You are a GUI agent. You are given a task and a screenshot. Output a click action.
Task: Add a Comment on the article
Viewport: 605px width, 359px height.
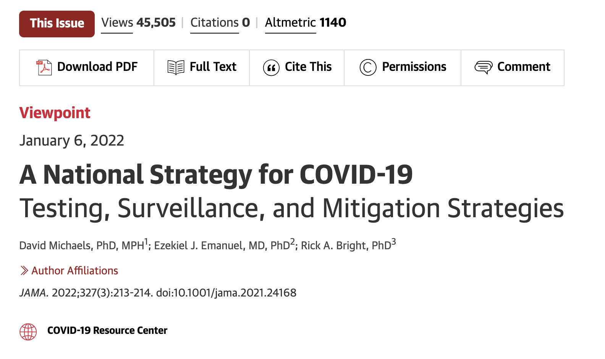tap(513, 68)
